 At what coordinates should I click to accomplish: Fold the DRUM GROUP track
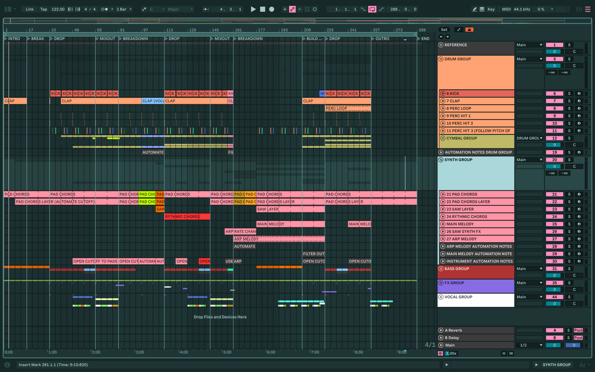tap(441, 59)
